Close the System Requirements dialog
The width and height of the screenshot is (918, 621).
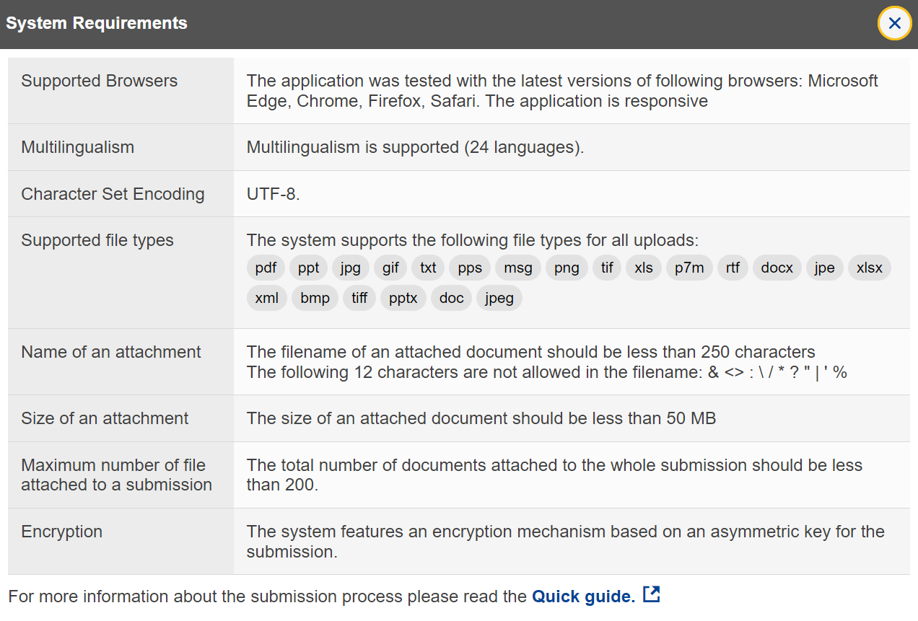(894, 23)
